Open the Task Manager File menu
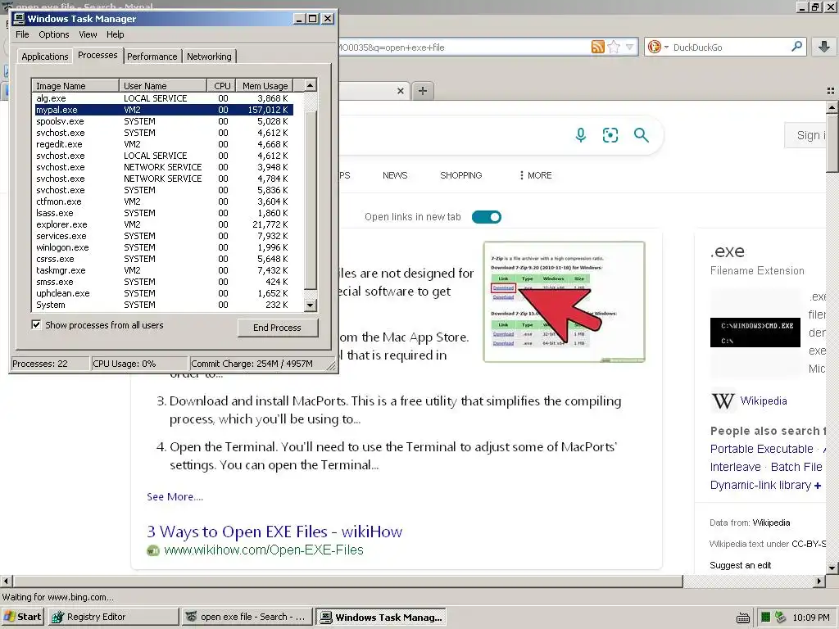The height and width of the screenshot is (629, 839). click(x=22, y=34)
